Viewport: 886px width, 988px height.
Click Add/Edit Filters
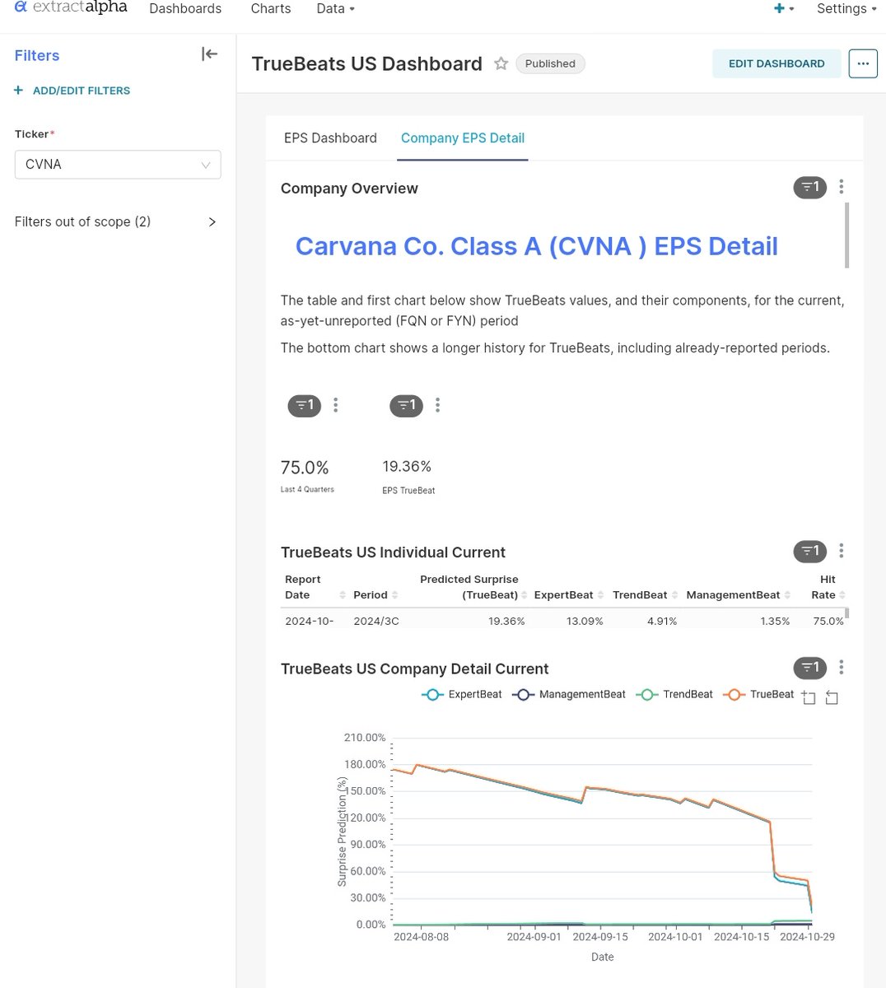click(x=72, y=91)
